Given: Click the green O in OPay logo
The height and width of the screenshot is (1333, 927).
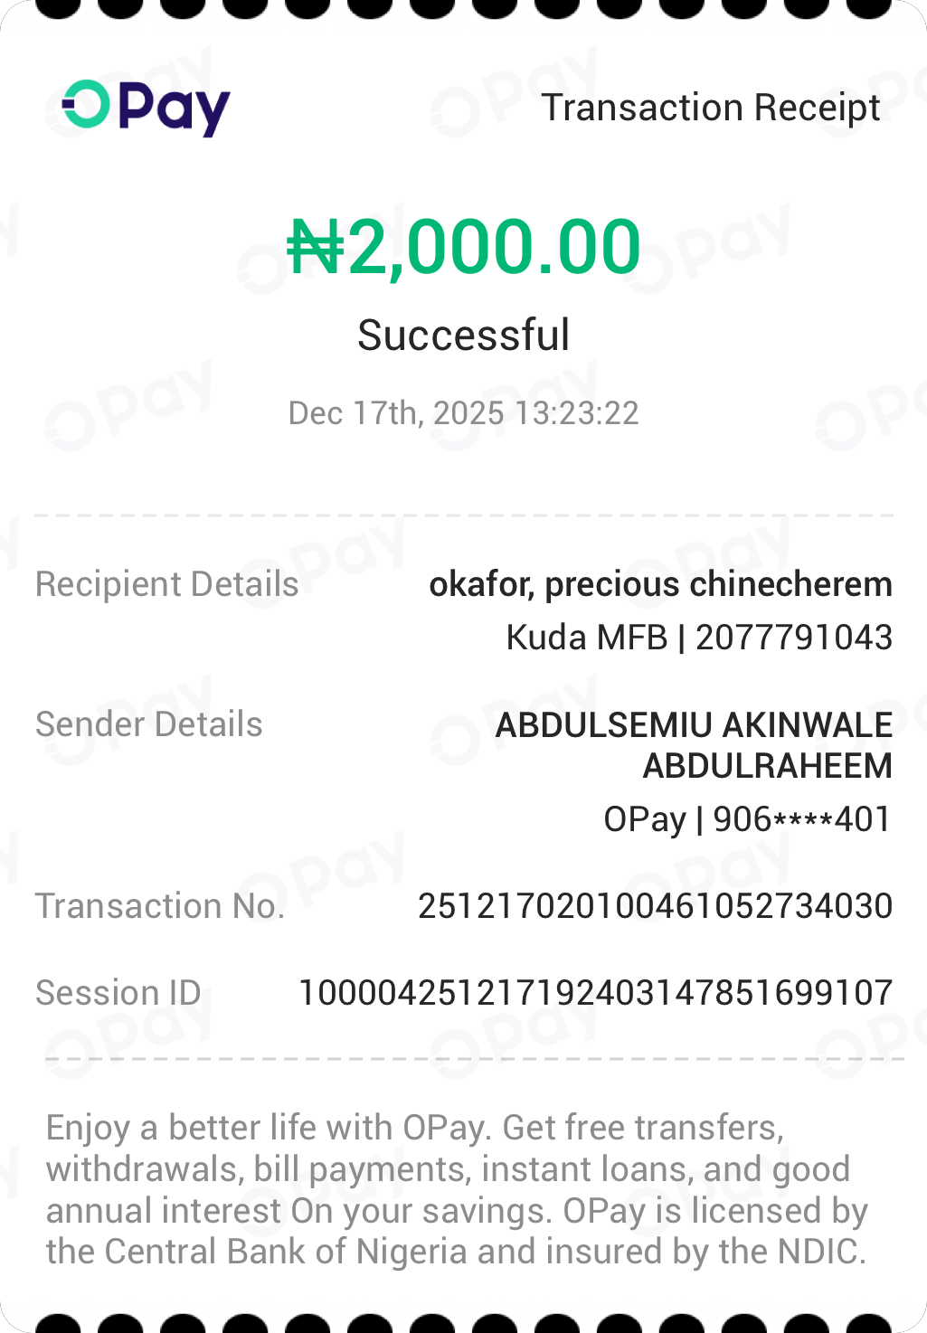Looking at the screenshot, I should tap(86, 105).
